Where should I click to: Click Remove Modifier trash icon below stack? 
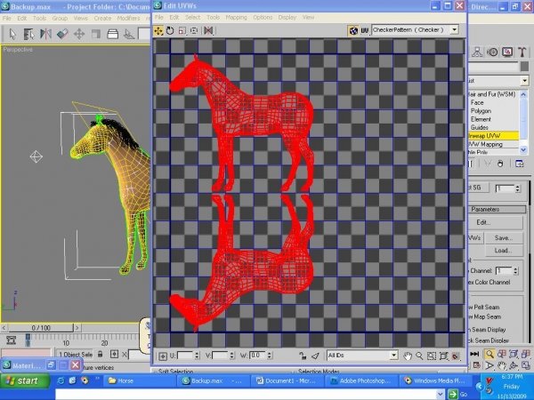tap(500, 164)
